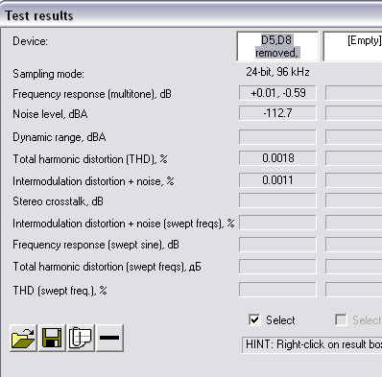Toggle the greyed-out Select checkbox
Screen dimensions: 382x377
pyautogui.click(x=341, y=319)
